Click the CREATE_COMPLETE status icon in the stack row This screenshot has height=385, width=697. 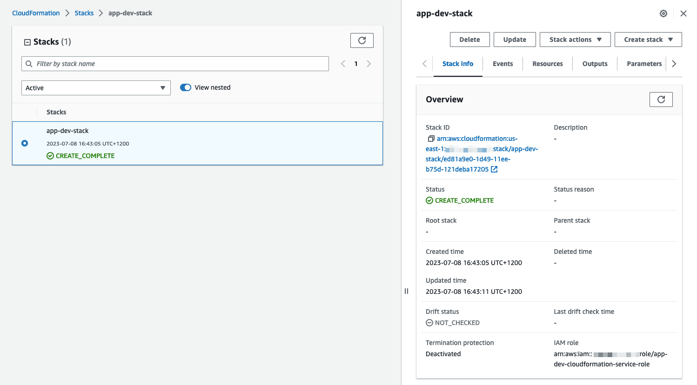pyautogui.click(x=50, y=156)
